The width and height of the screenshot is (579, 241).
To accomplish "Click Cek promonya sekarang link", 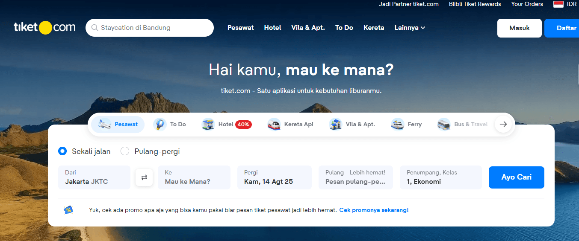I will 374,210.
